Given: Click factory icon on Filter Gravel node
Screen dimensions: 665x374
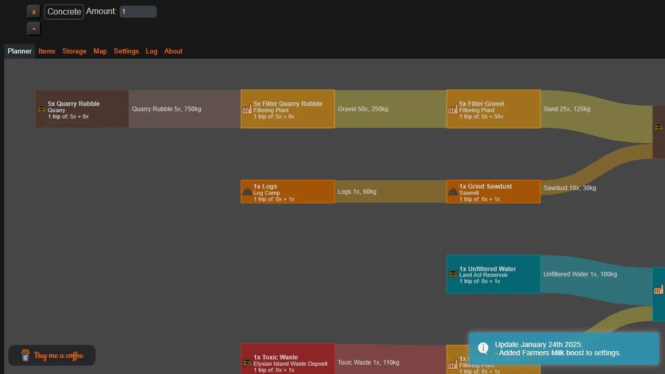Looking at the screenshot, I should click(453, 110).
